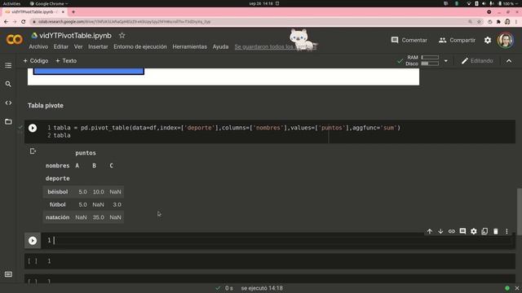Click the 'Se guardaron todos los cambios' link

tap(275, 47)
